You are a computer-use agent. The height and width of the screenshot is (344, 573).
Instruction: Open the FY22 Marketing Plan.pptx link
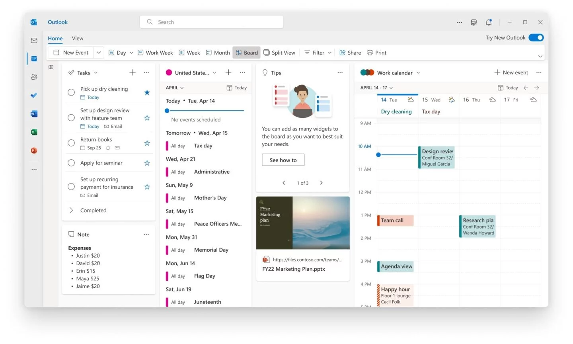(x=294, y=269)
